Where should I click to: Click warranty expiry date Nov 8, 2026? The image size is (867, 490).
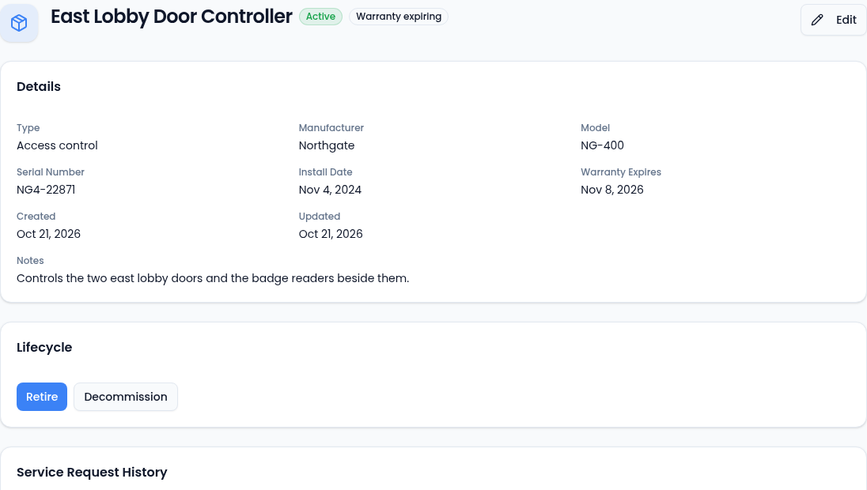(612, 190)
